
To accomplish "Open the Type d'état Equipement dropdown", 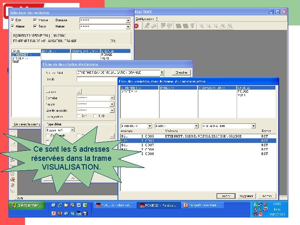I will click(x=72, y=130).
